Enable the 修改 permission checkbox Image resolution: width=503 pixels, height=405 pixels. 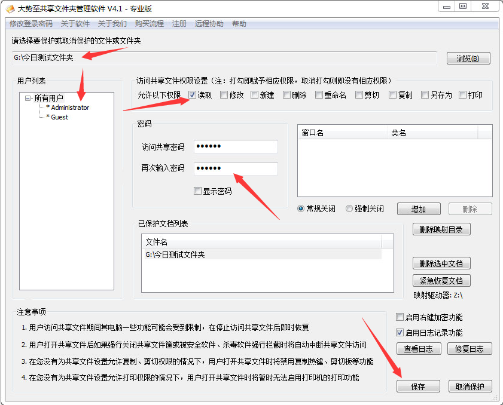[x=224, y=95]
